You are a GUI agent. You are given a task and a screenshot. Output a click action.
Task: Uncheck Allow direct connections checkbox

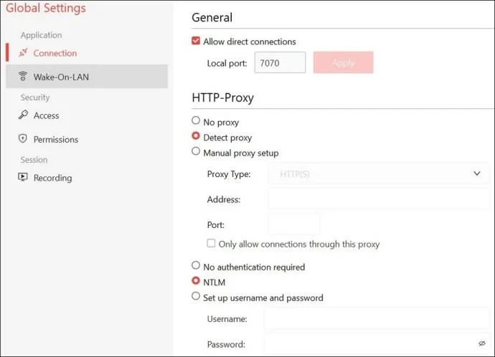[x=196, y=41]
